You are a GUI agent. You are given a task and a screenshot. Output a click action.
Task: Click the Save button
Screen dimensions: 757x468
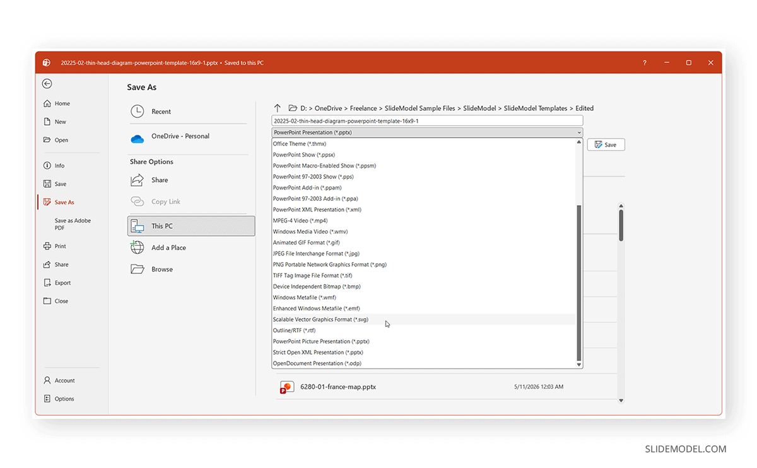606,145
